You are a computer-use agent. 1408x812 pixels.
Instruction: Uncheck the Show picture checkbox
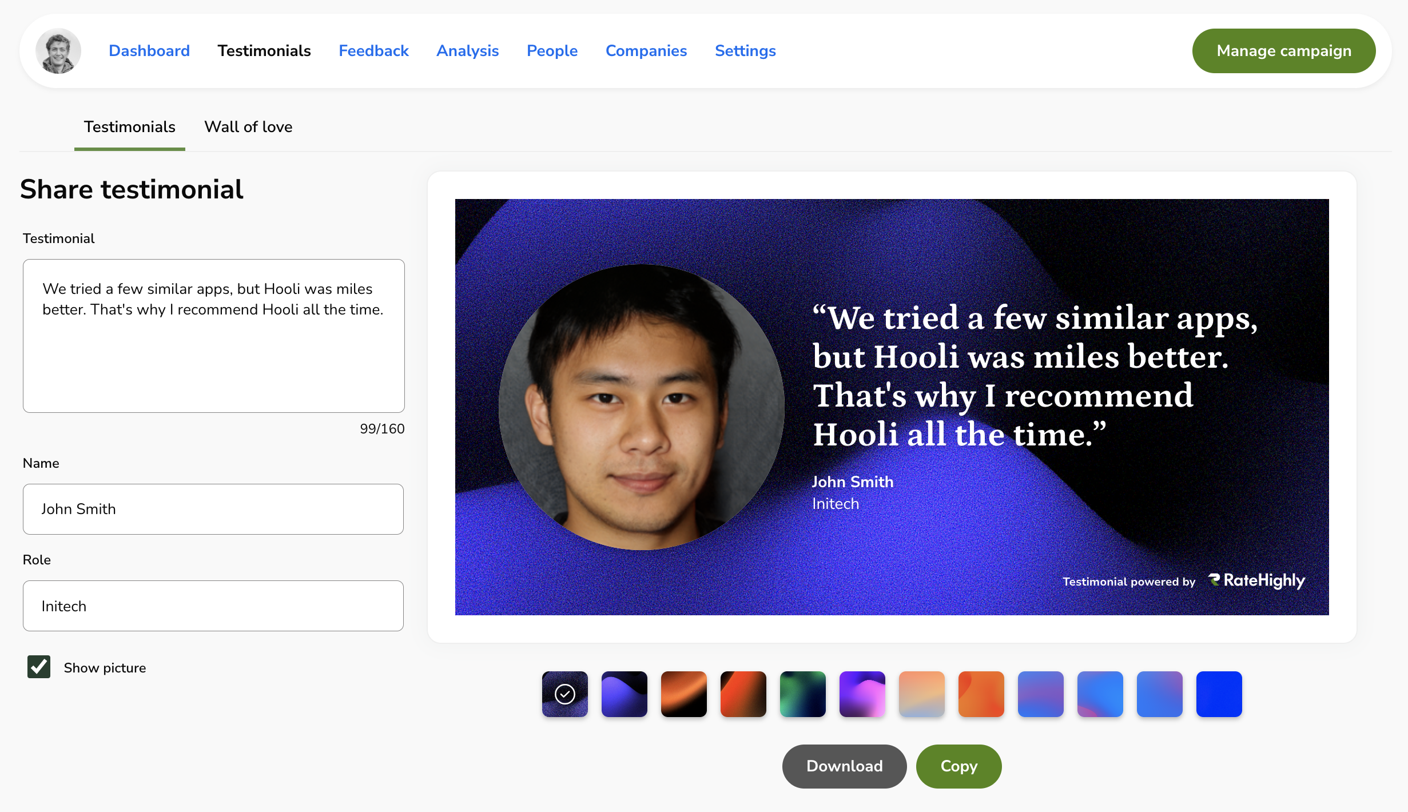[39, 667]
